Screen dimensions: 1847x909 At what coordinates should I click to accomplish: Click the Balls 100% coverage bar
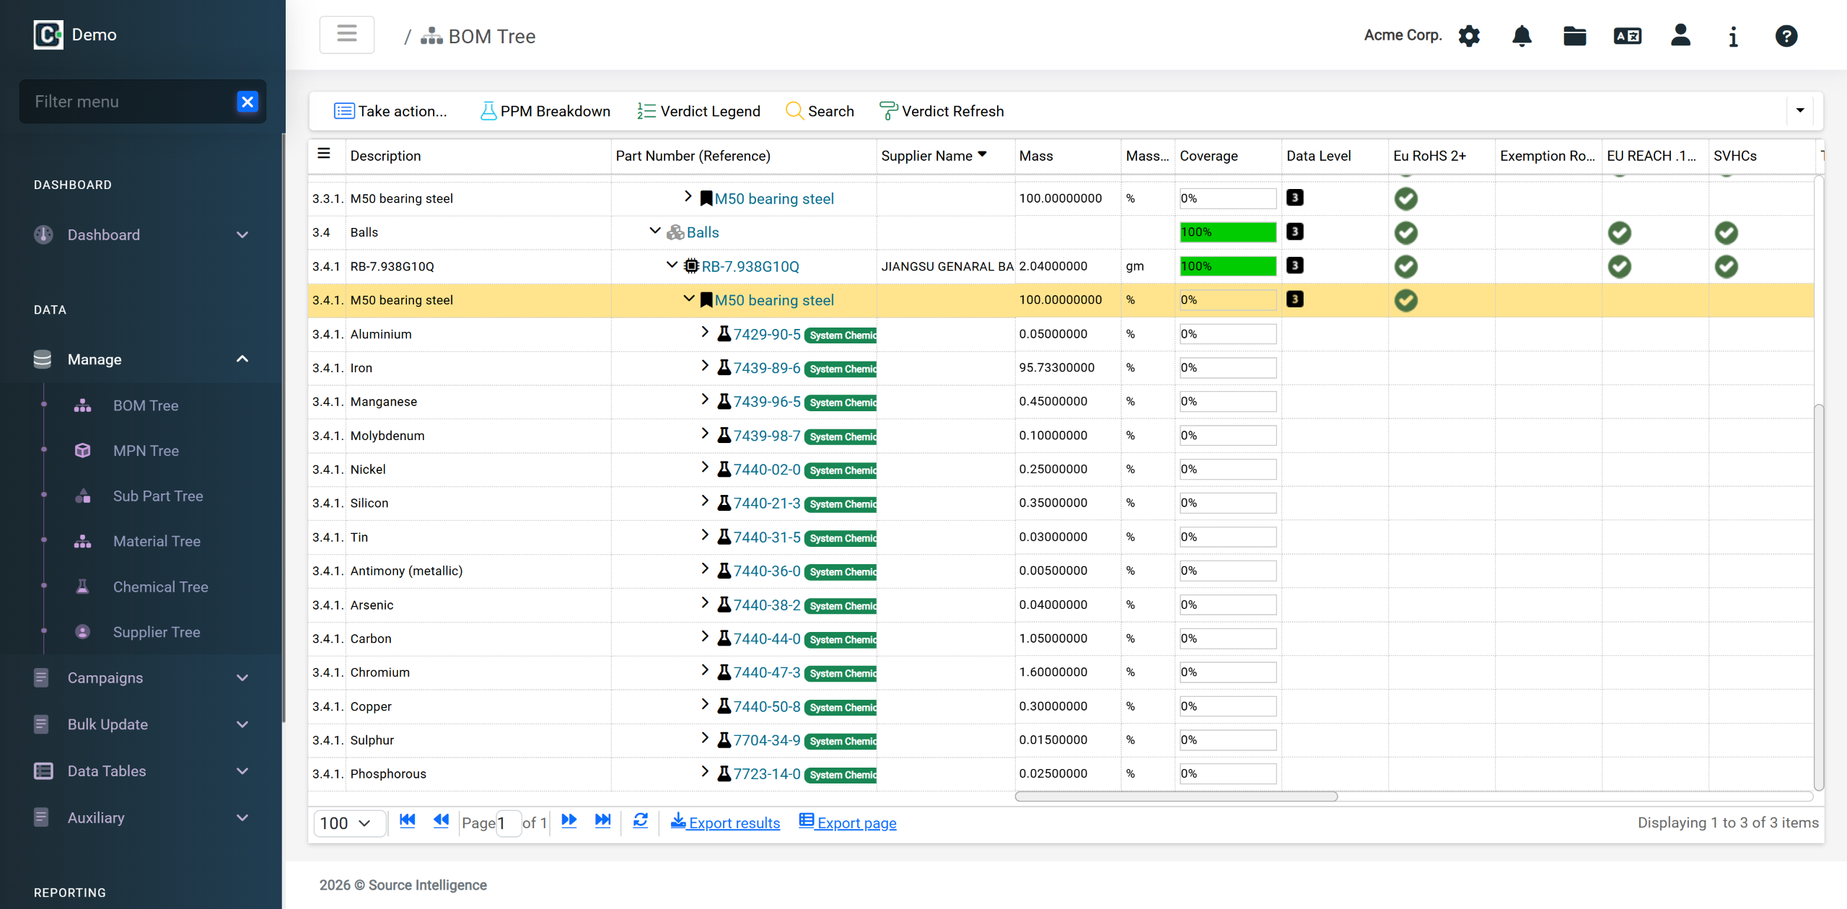1227,232
